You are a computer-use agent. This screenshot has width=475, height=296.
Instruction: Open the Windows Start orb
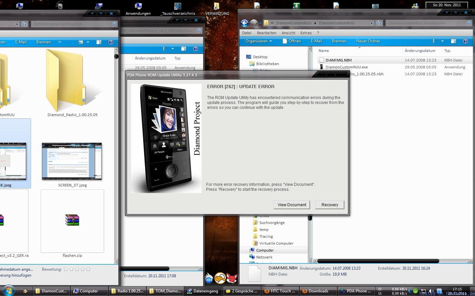click(x=9, y=291)
